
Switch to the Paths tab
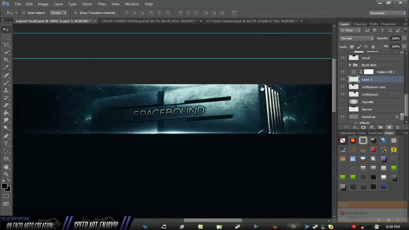[x=374, y=24]
